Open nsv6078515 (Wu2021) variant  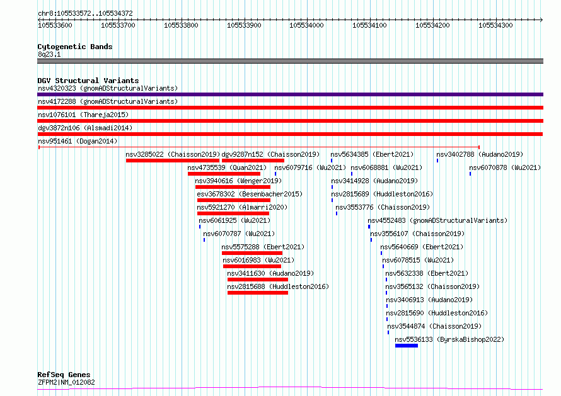coord(419,260)
